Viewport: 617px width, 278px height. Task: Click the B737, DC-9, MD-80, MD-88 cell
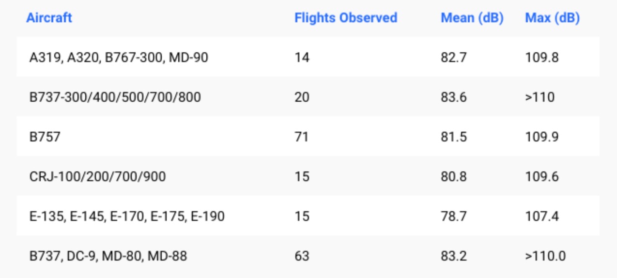(108, 256)
